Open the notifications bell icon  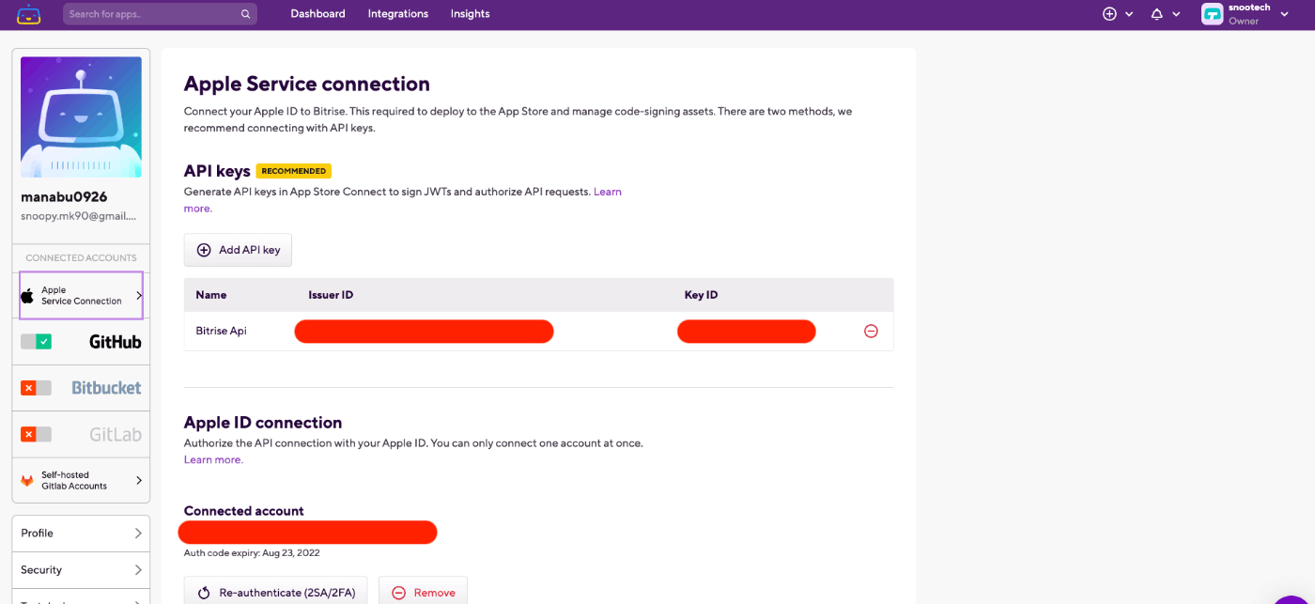point(1157,14)
